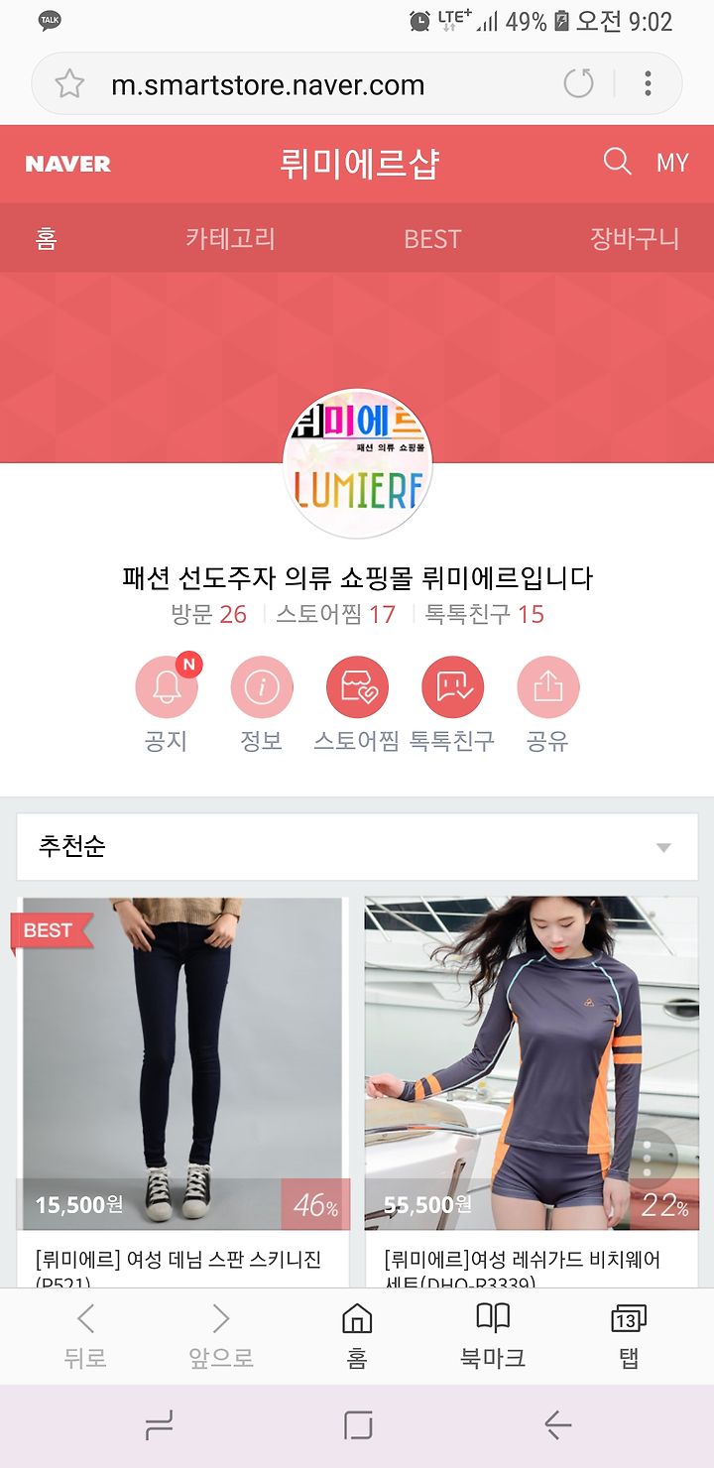Switch to the 카테고리 tab
714x1468 pixels.
[x=230, y=239]
